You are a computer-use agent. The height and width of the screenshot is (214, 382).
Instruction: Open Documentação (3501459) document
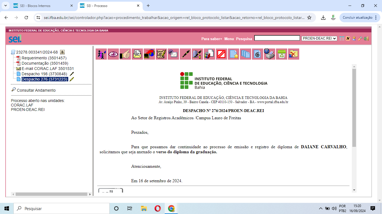(x=45, y=63)
